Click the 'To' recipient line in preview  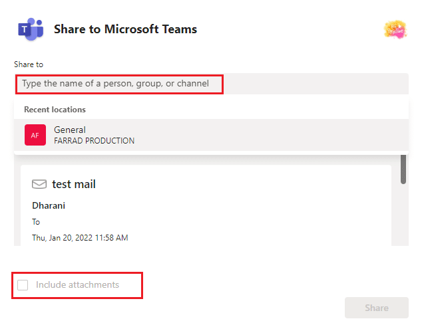36,222
